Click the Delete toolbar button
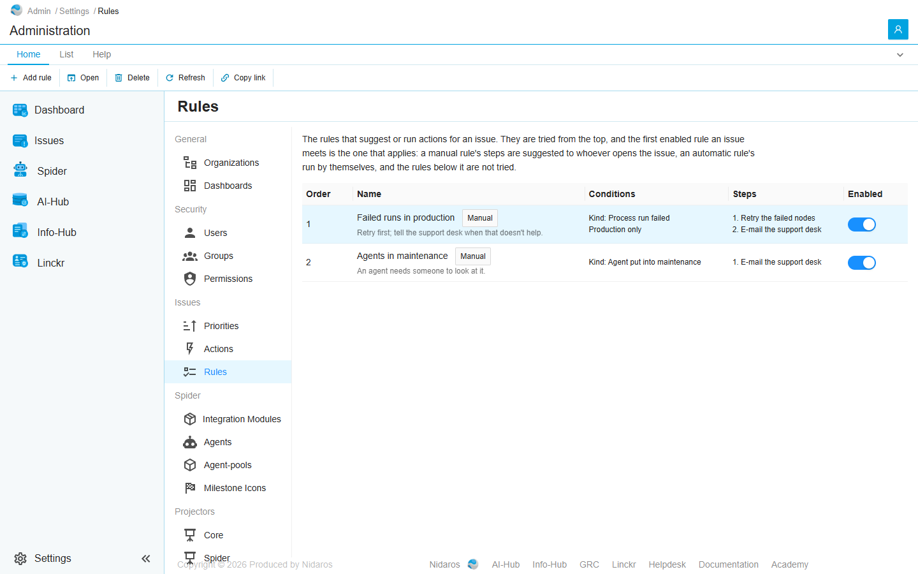 tap(133, 78)
